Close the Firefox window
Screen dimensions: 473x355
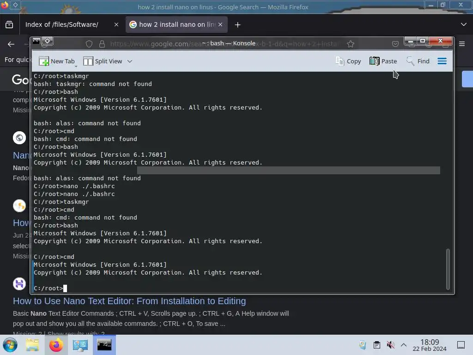(461, 5)
